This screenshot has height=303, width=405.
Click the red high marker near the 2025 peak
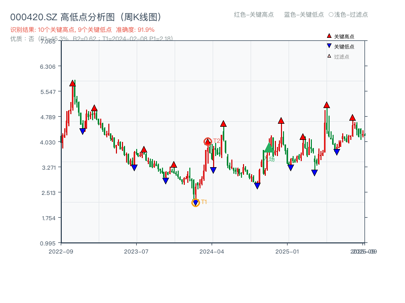click(x=327, y=105)
